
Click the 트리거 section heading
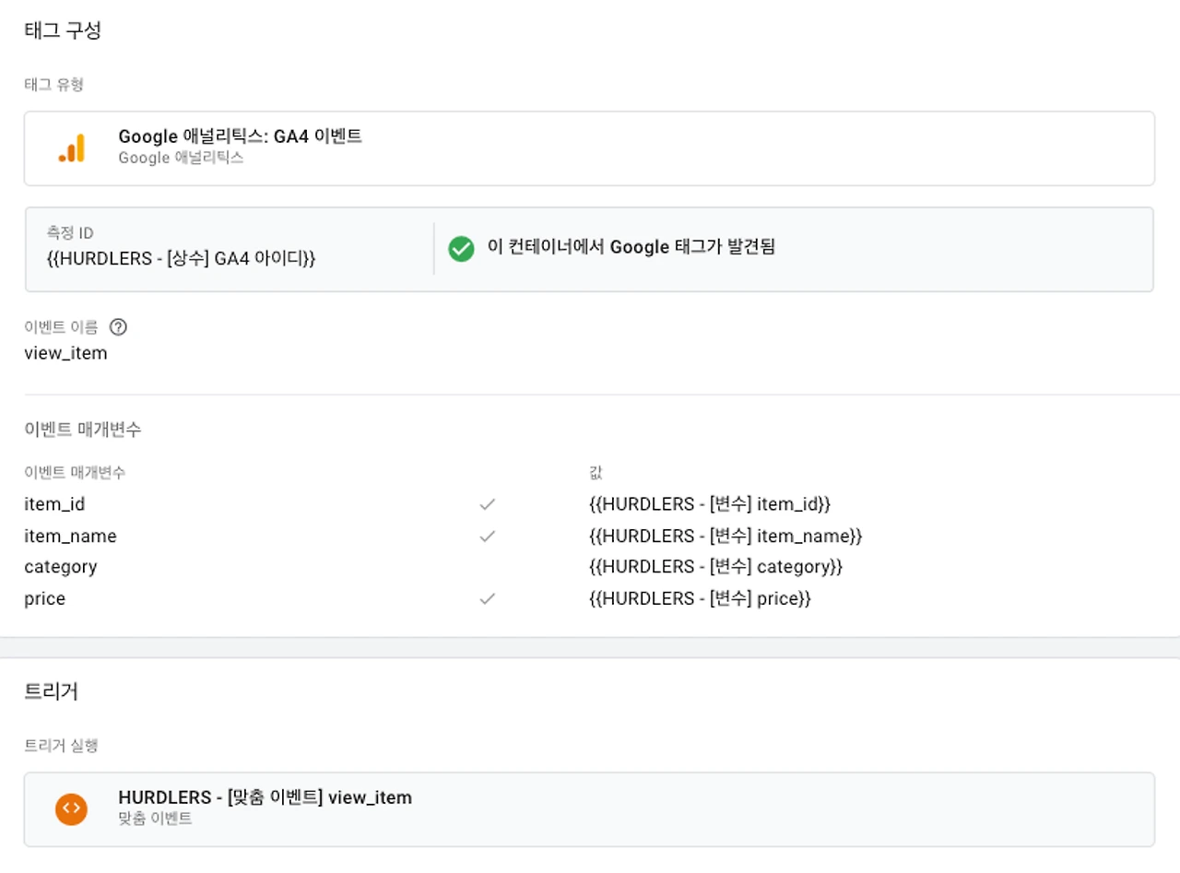point(51,691)
